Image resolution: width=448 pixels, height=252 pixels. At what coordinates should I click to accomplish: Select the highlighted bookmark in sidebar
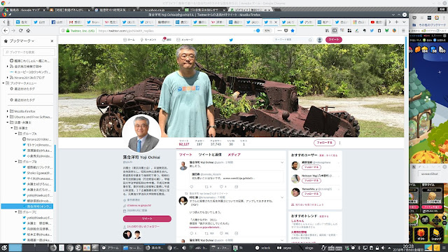click(x=27, y=206)
